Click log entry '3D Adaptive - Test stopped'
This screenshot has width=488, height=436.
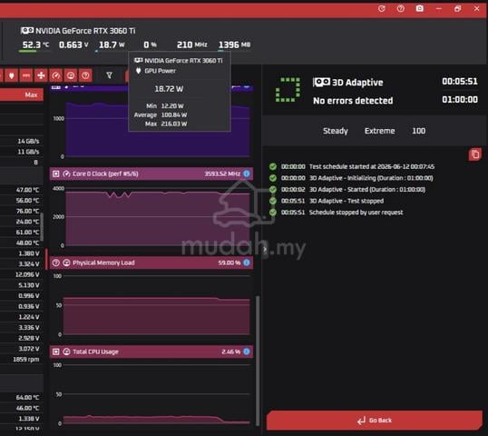(346, 201)
